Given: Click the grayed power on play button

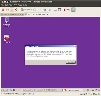Looking at the screenshot, I should pyautogui.click(x=12, y=10).
